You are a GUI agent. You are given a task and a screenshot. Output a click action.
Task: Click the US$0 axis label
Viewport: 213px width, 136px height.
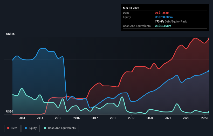pyautogui.click(x=10, y=111)
